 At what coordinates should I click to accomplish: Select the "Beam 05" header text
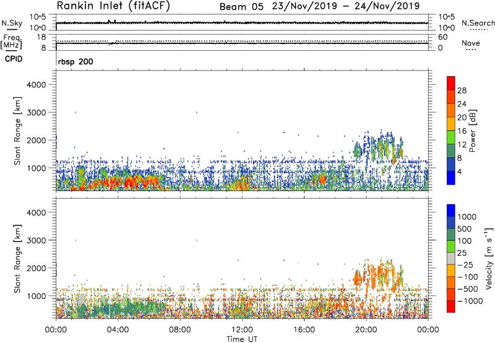(241, 6)
